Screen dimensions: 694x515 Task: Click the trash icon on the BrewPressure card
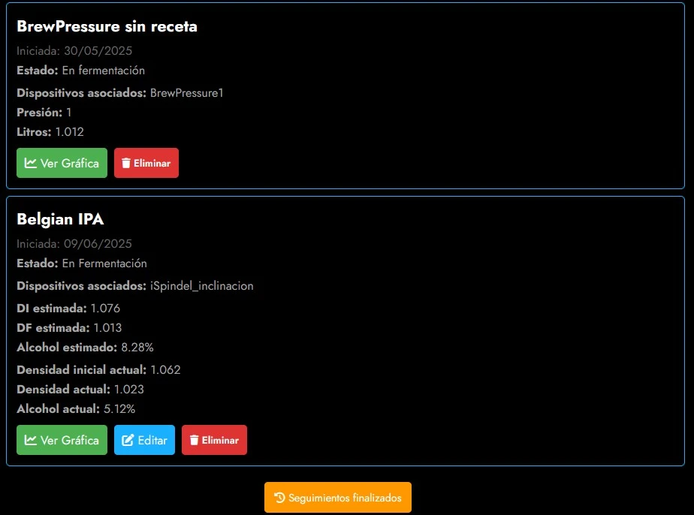126,163
